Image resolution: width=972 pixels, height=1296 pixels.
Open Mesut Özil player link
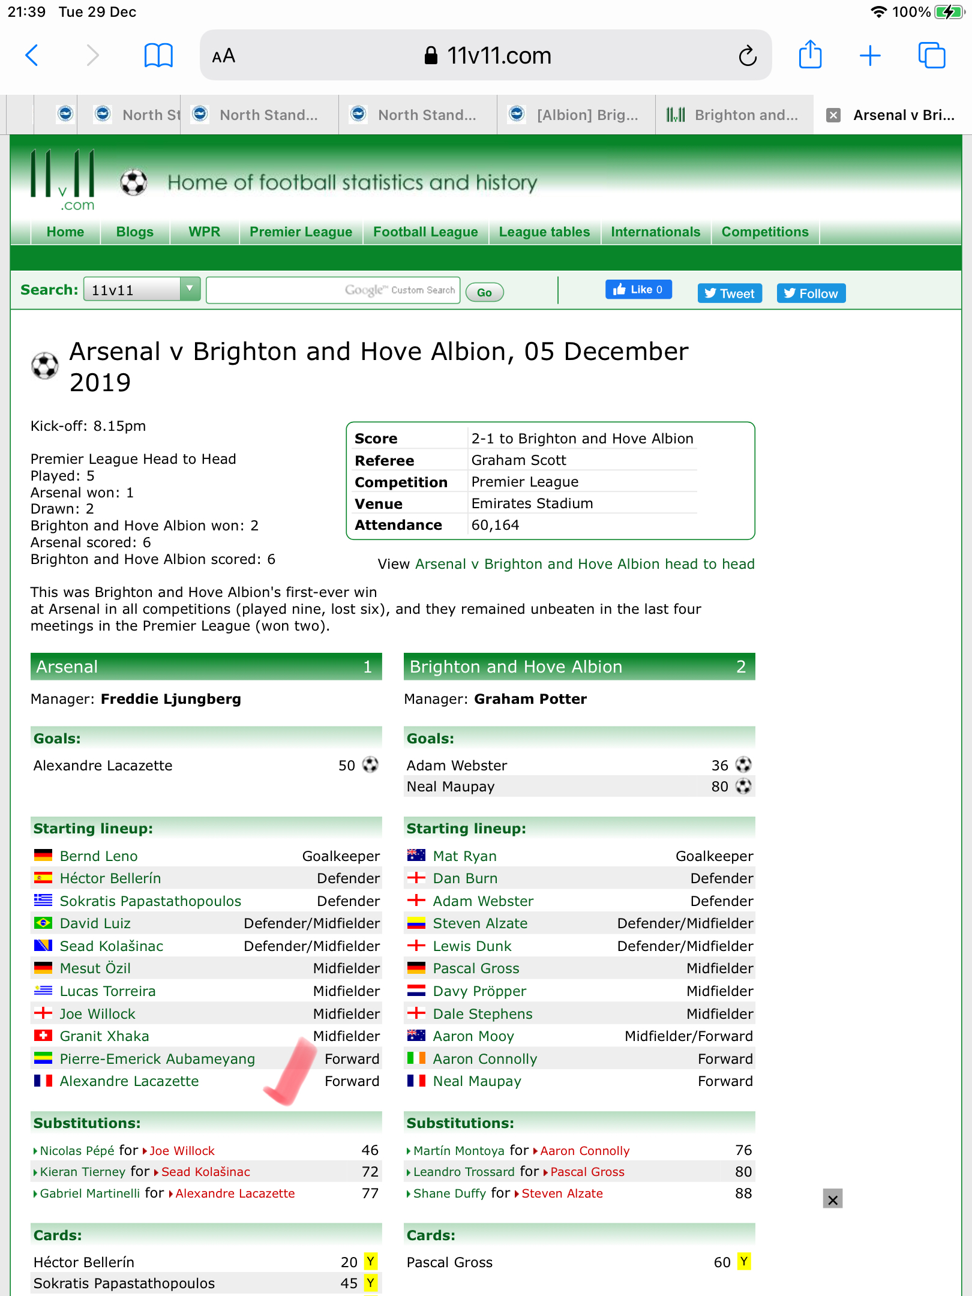[x=95, y=968]
